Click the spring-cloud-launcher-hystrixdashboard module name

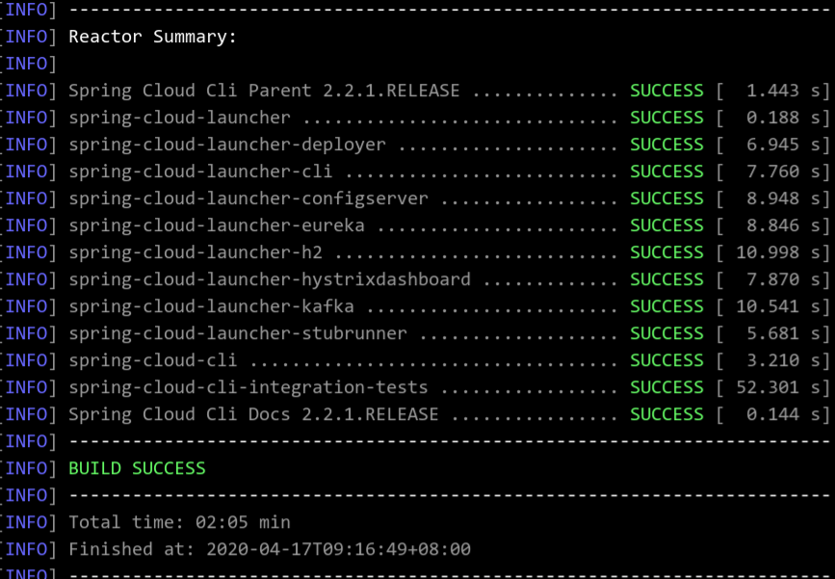click(x=270, y=279)
